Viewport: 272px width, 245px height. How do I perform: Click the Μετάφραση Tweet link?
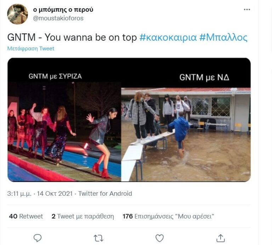pyautogui.click(x=31, y=49)
